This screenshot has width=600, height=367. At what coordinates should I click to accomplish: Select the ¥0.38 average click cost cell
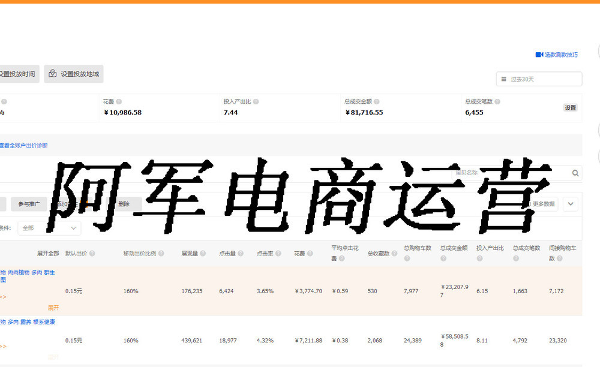[x=340, y=341]
